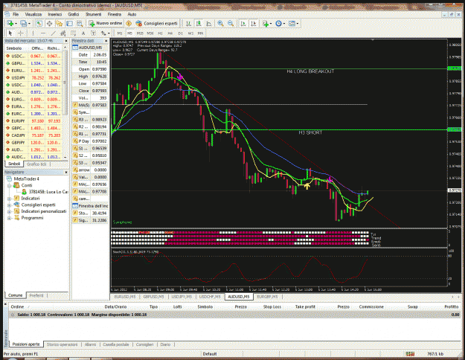Open the MetaEditor diamond icon
The width and height of the screenshot is (465, 360).
pos(129,23)
